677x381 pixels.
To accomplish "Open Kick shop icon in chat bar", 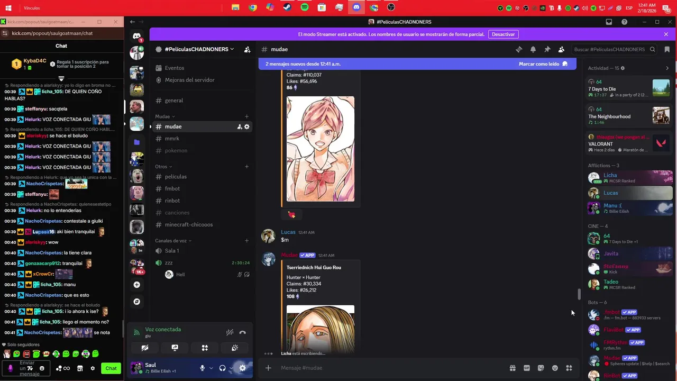I will [x=80, y=368].
